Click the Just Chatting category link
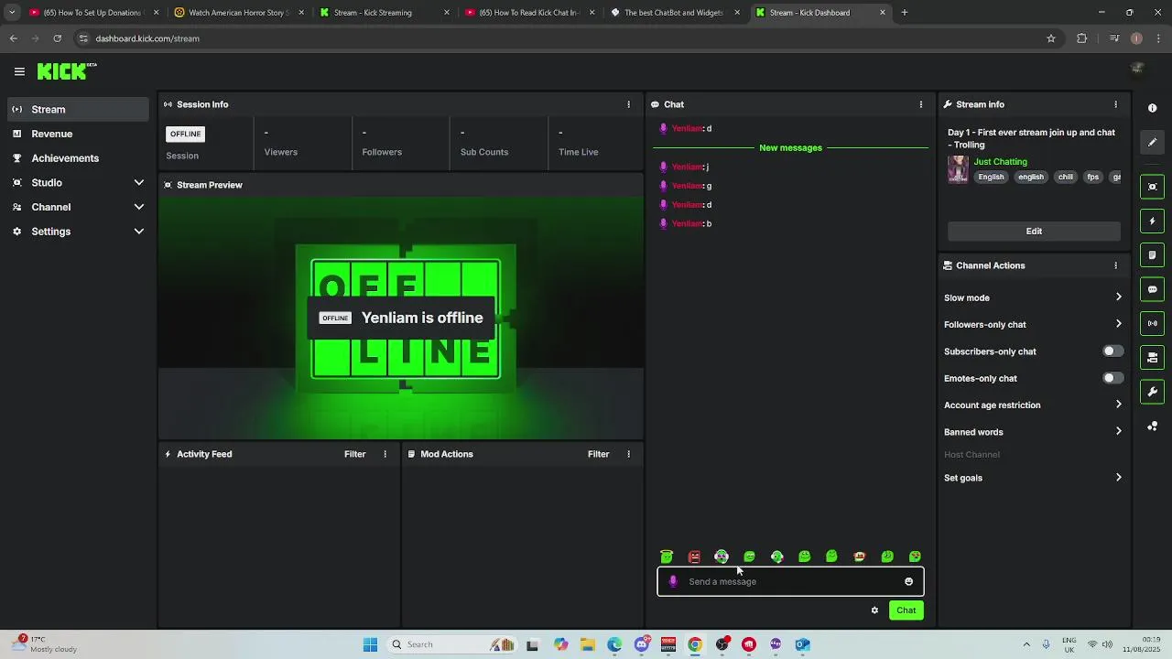 (x=1000, y=162)
